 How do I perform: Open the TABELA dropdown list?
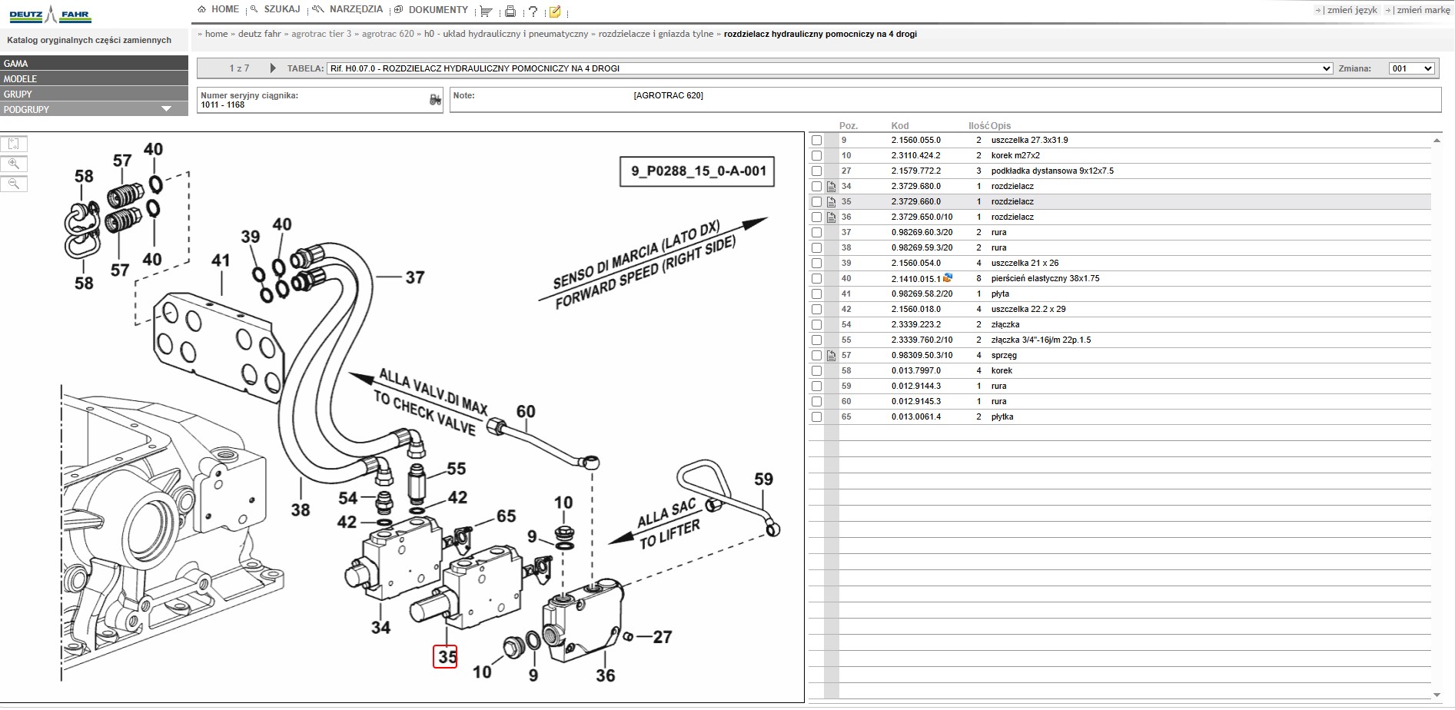click(829, 68)
